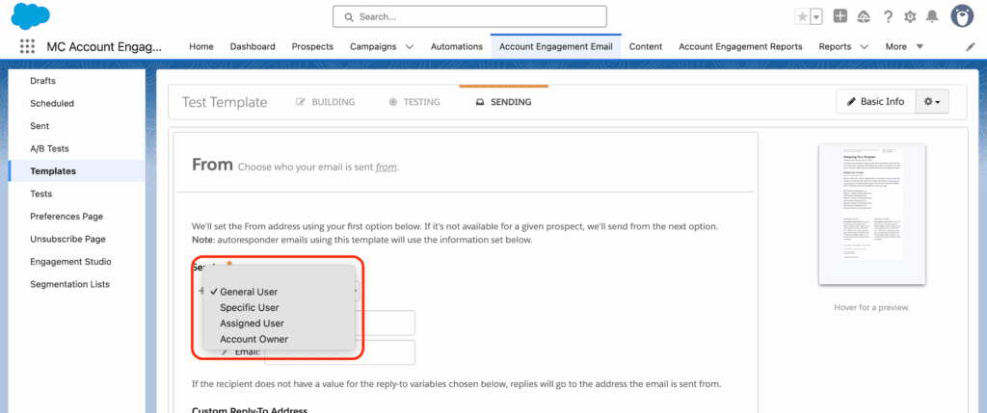Click the pencil to edit navigation
Viewport: 987px width, 413px height.
pyautogui.click(x=971, y=47)
